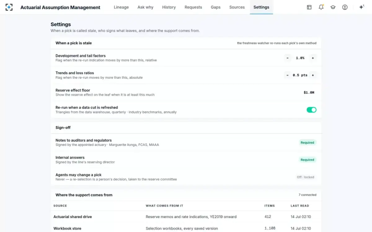This screenshot has width=372, height=232.
Task: Click the LAST READ column header
Action: point(300,206)
